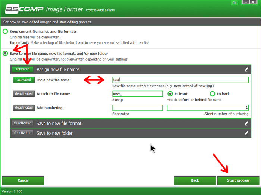Select Save to new file name radio option

pos(5,54)
